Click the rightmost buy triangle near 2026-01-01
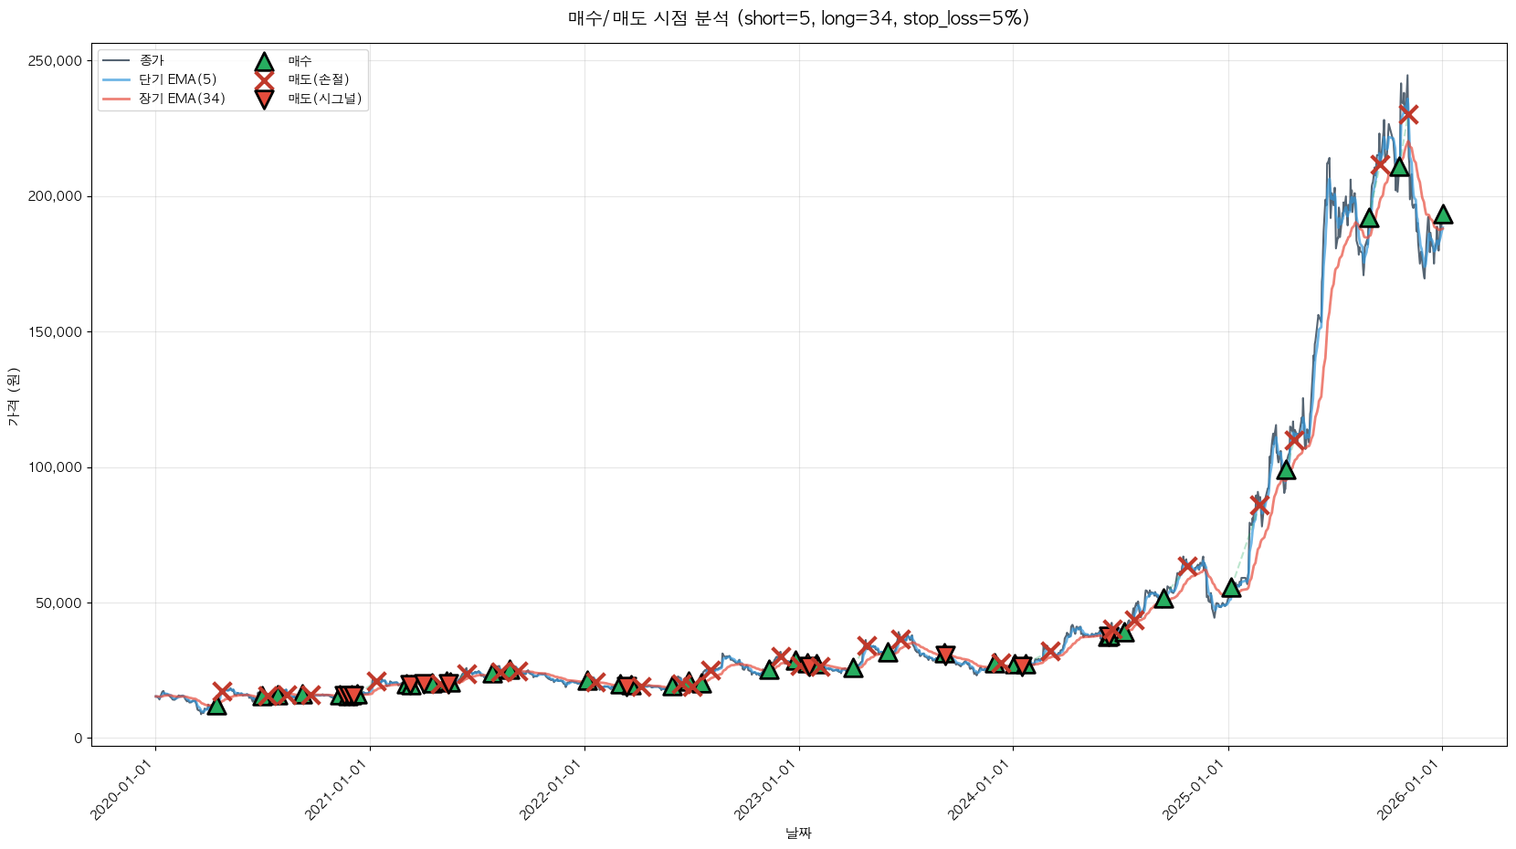 point(1443,215)
